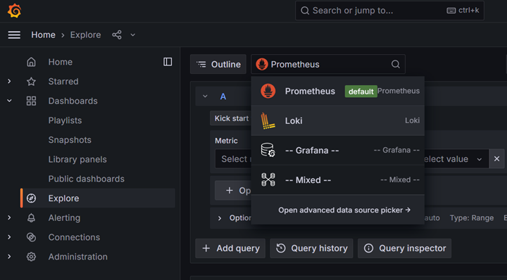Open the Select value dropdown

coord(456,159)
